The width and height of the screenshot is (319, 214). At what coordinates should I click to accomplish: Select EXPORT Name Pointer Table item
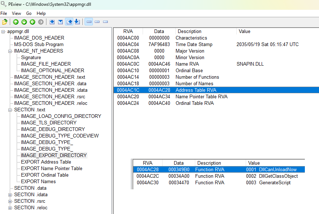pos(52,168)
